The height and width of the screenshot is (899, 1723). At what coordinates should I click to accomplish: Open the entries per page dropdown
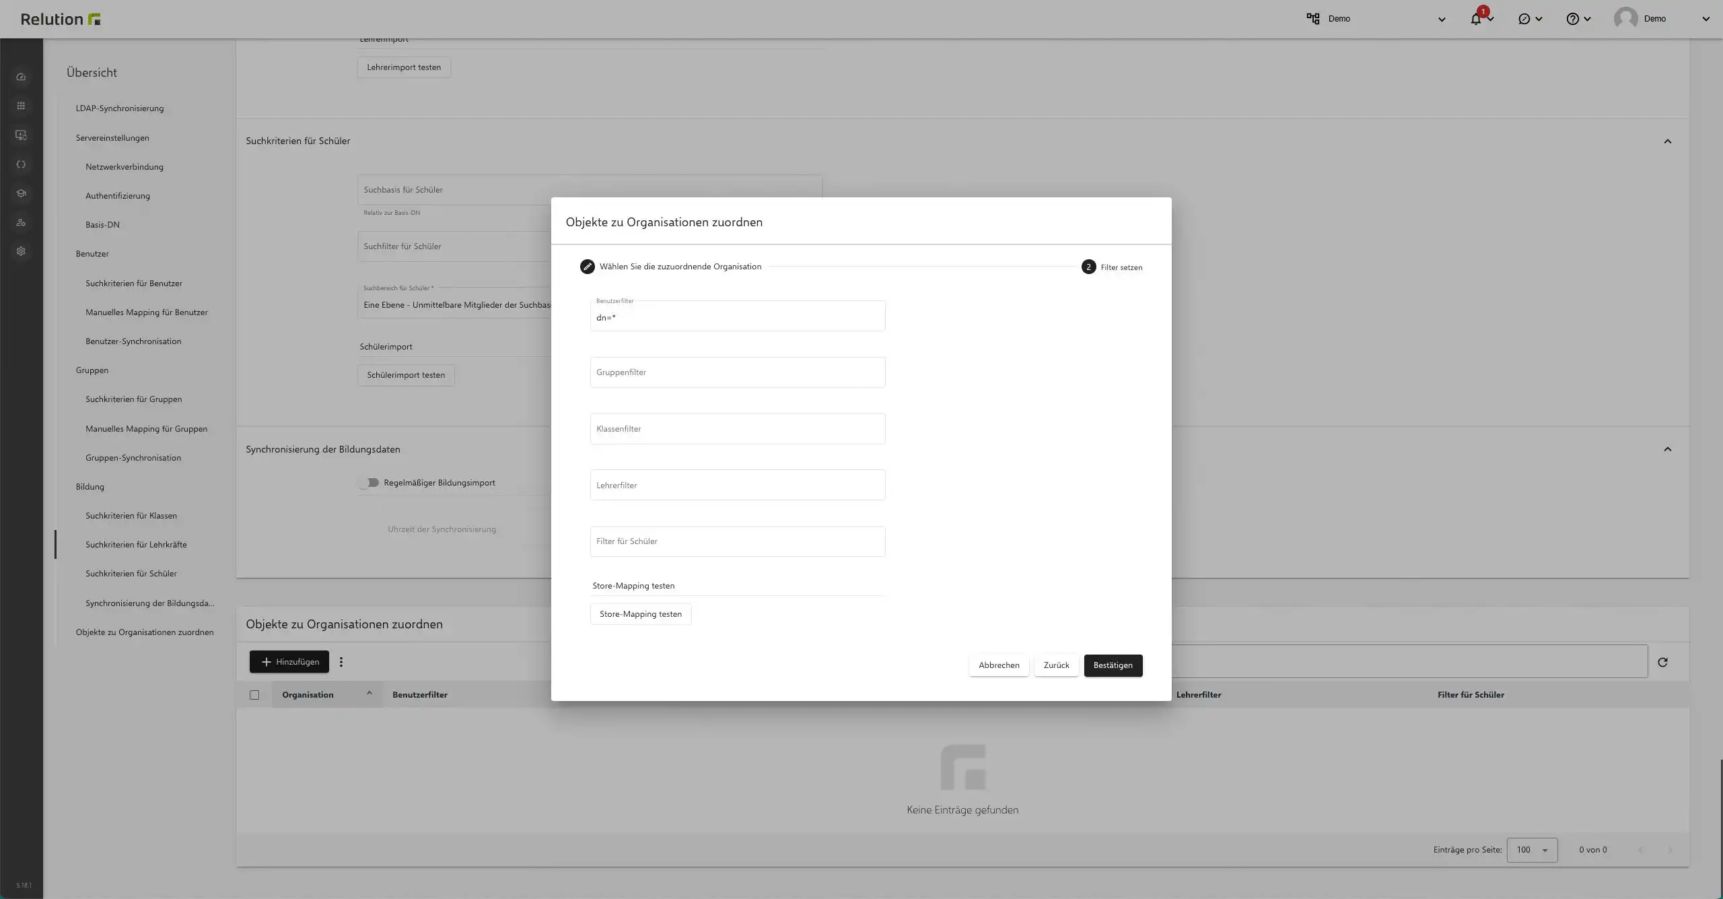click(1532, 850)
